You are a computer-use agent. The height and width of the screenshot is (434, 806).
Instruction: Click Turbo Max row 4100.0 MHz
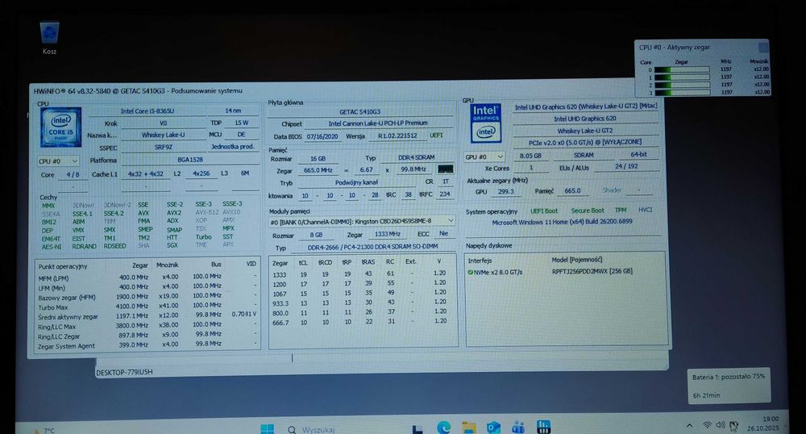[147, 307]
